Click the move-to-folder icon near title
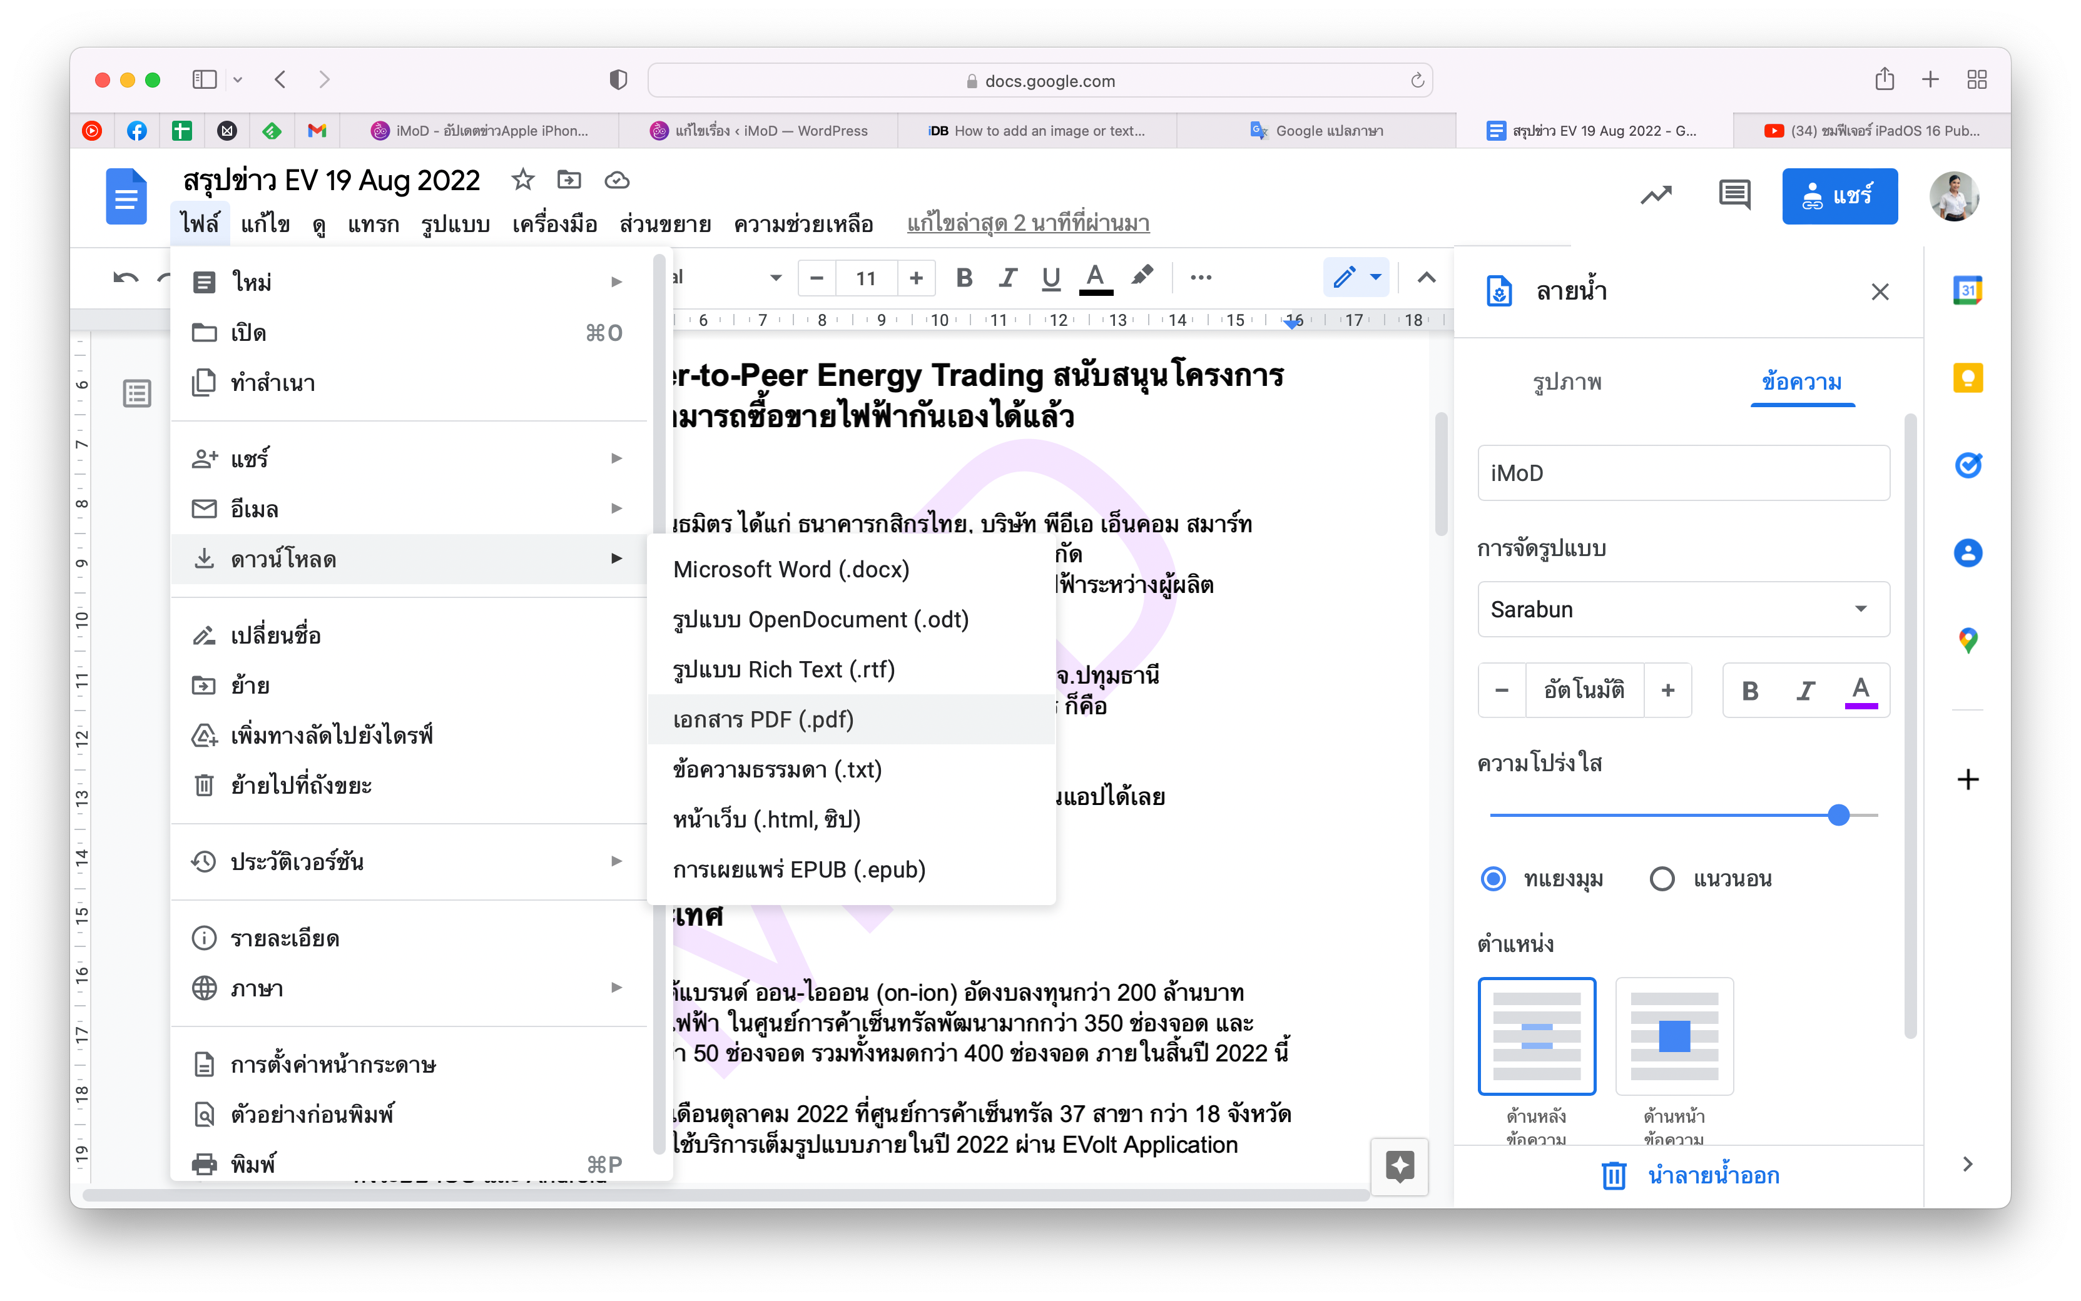The image size is (2081, 1301). 569,180
